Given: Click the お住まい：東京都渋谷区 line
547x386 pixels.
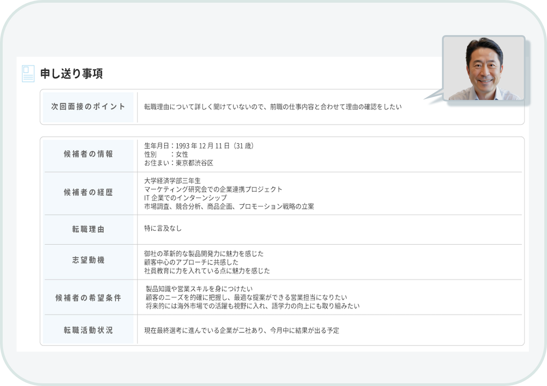Looking at the screenshot, I should pos(179,163).
